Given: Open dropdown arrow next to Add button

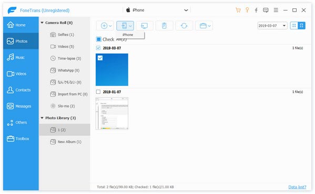Looking at the screenshot, I should 110,26.
